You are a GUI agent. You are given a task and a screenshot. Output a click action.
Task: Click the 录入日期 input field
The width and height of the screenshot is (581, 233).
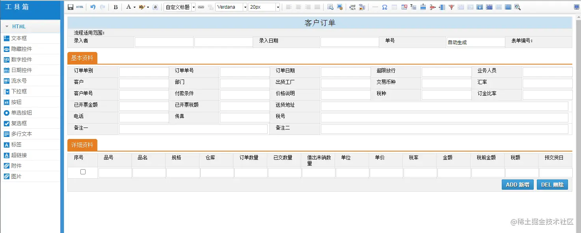[x=350, y=42]
